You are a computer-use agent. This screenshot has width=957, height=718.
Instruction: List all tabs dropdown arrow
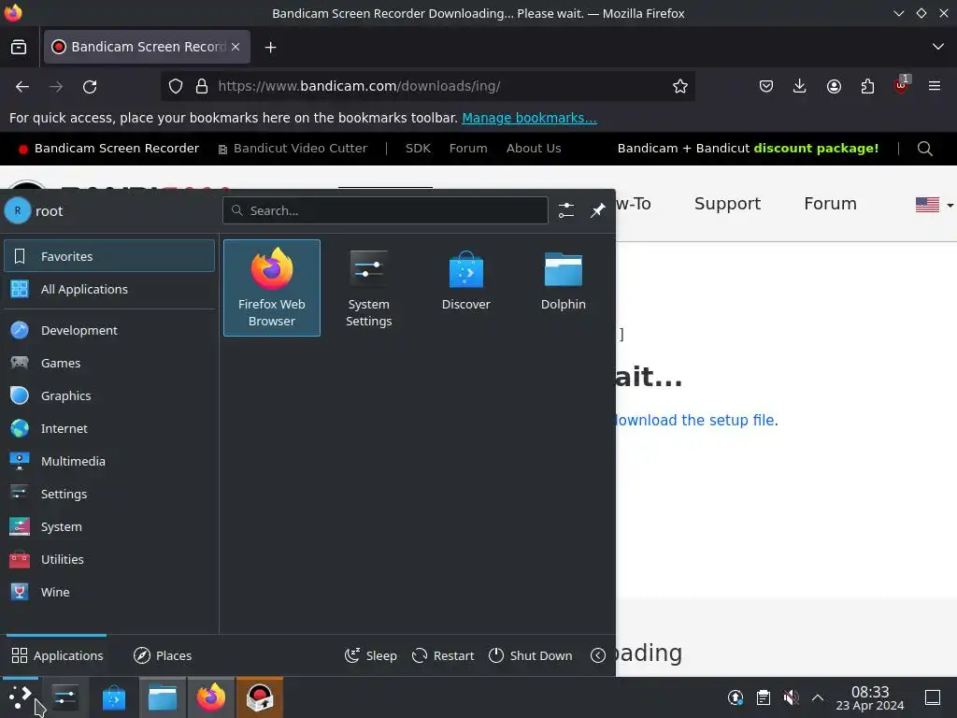938,47
